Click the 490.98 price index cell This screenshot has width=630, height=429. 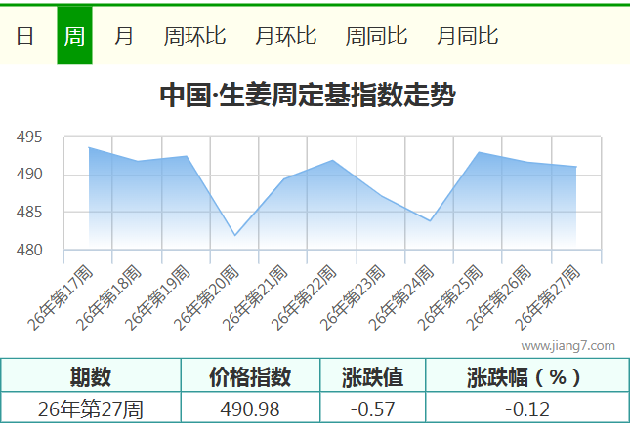[250, 409]
